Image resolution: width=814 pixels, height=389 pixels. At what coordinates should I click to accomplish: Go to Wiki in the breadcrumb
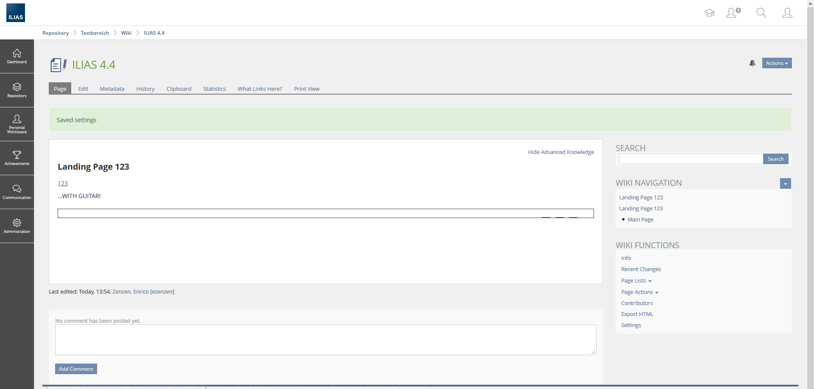coord(126,33)
